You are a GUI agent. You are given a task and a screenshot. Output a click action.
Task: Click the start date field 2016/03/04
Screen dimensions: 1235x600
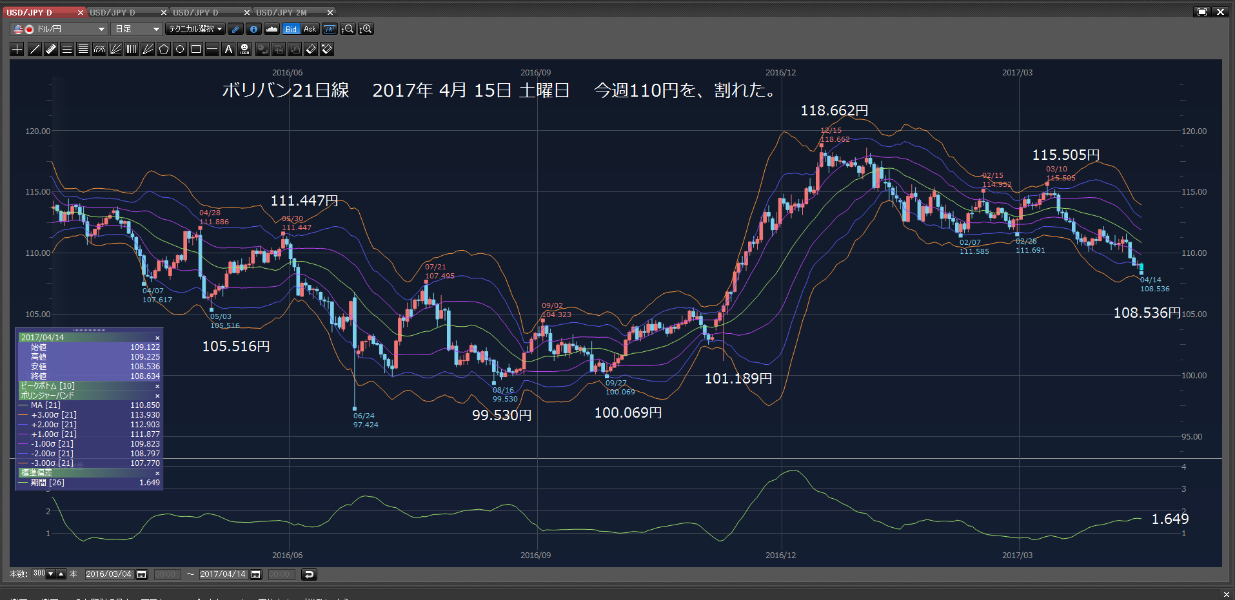click(109, 574)
